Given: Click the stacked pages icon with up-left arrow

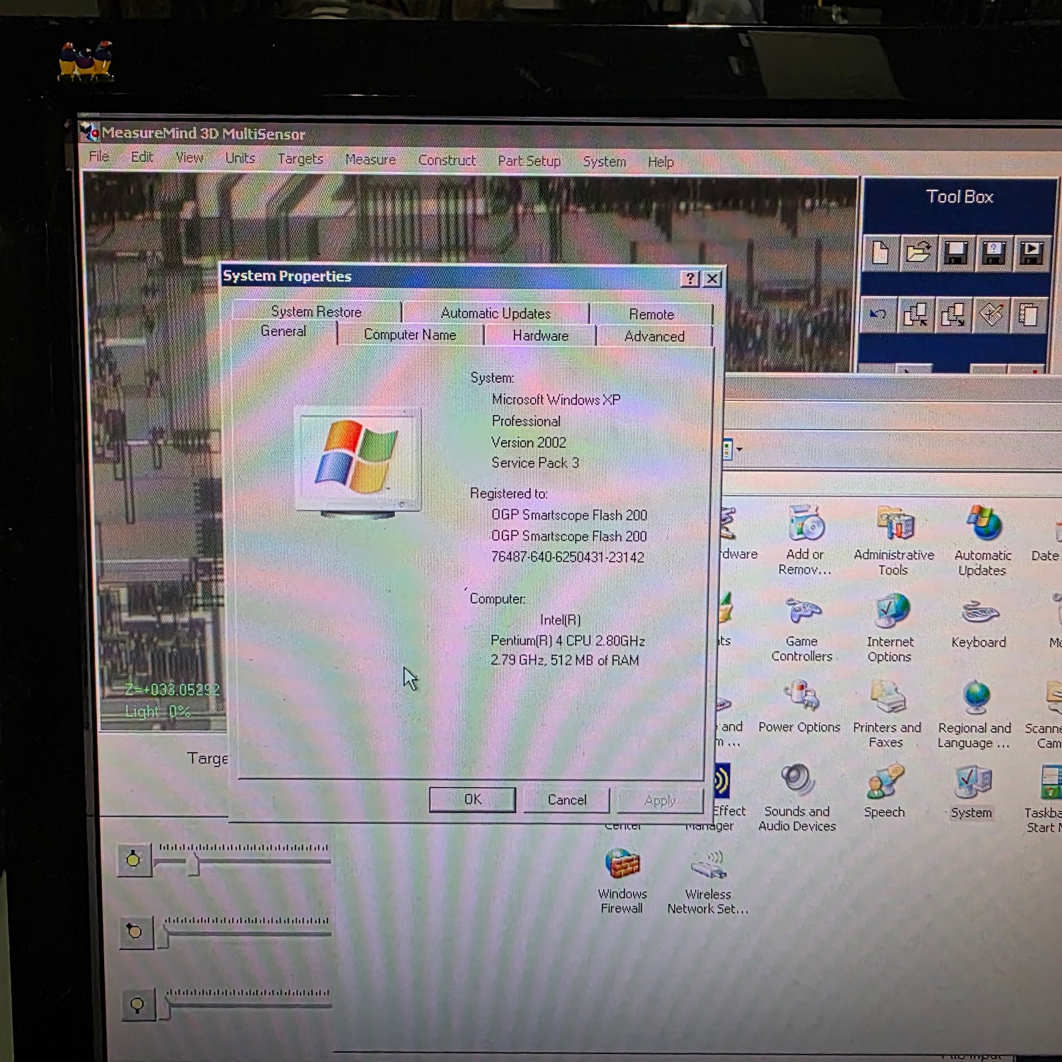Looking at the screenshot, I should (x=916, y=315).
